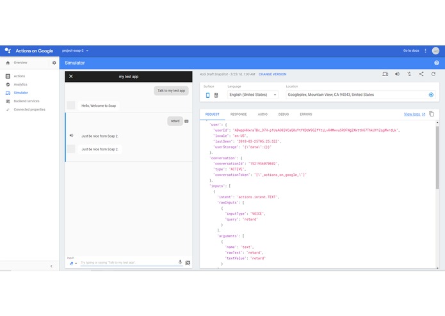Click the AoG Draft Snapshot label
Viewport: 445px width, 316px height.
[227, 74]
